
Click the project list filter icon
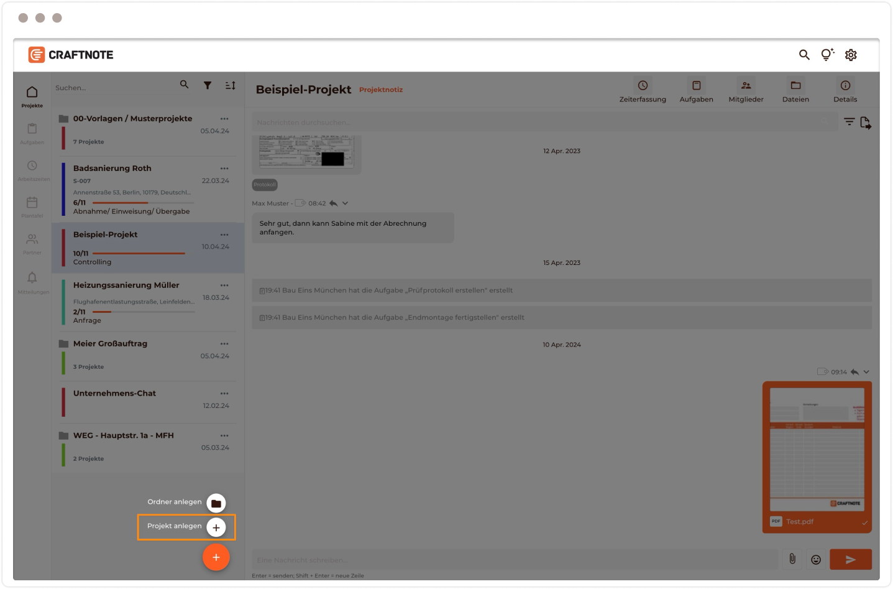[x=208, y=85]
